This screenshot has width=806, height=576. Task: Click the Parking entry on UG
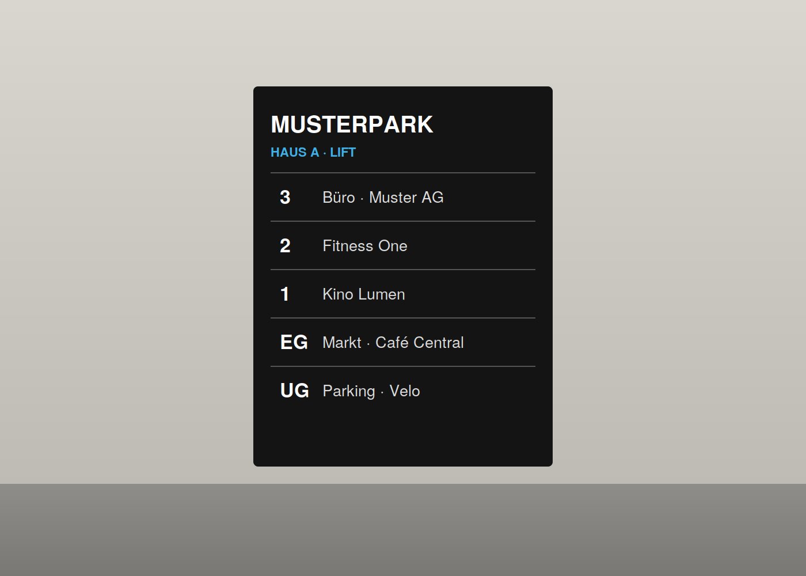(x=349, y=391)
